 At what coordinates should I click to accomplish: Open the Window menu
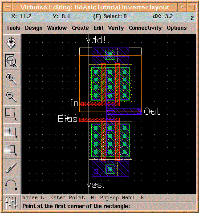[57, 28]
